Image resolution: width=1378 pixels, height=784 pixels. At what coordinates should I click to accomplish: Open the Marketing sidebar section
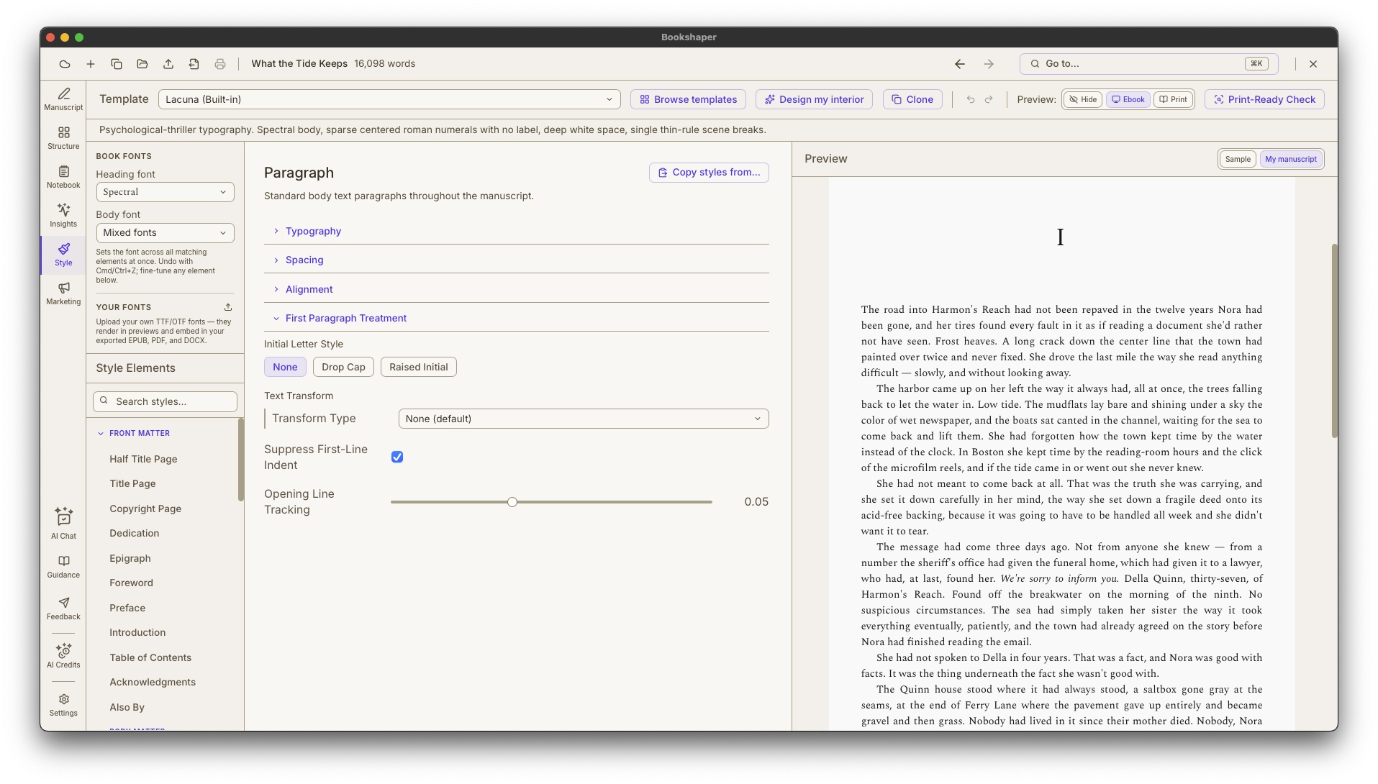point(63,293)
